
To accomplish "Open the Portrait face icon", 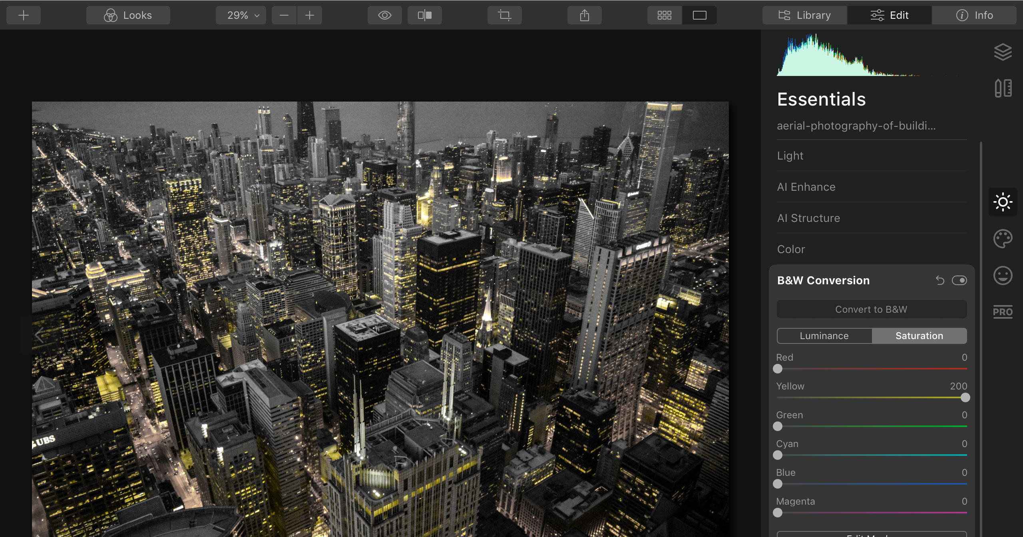I will pyautogui.click(x=1003, y=275).
